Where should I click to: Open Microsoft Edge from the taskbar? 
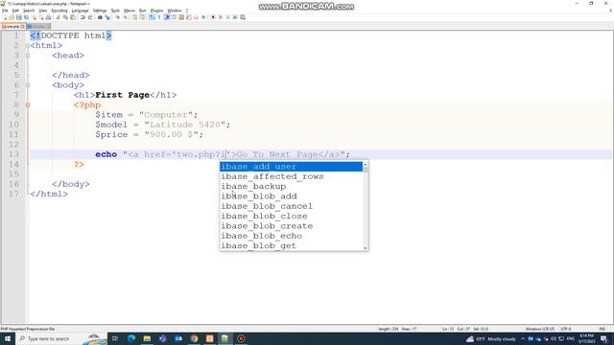tap(131, 338)
